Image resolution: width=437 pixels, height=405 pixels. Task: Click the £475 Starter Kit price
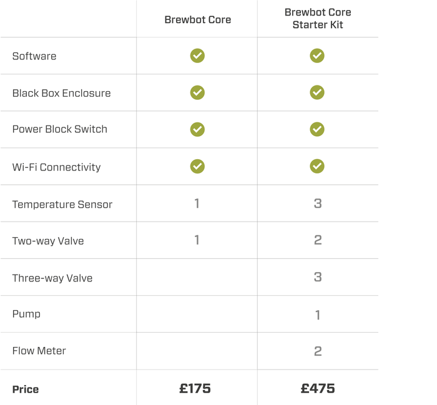click(x=318, y=389)
